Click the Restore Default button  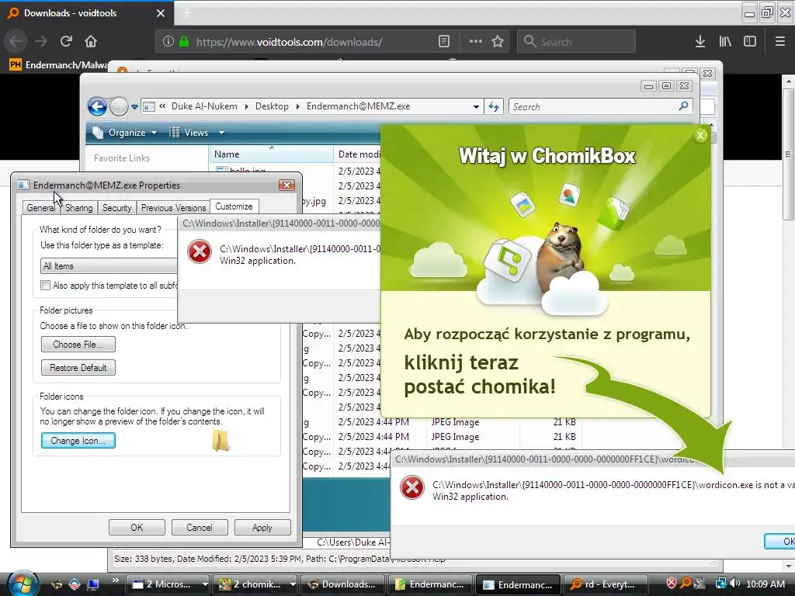click(x=78, y=367)
